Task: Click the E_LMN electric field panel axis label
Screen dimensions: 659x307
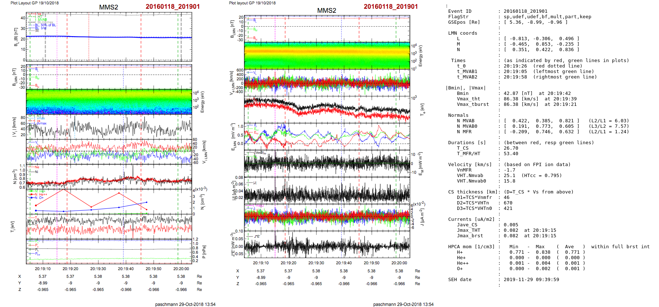Action: point(233,137)
